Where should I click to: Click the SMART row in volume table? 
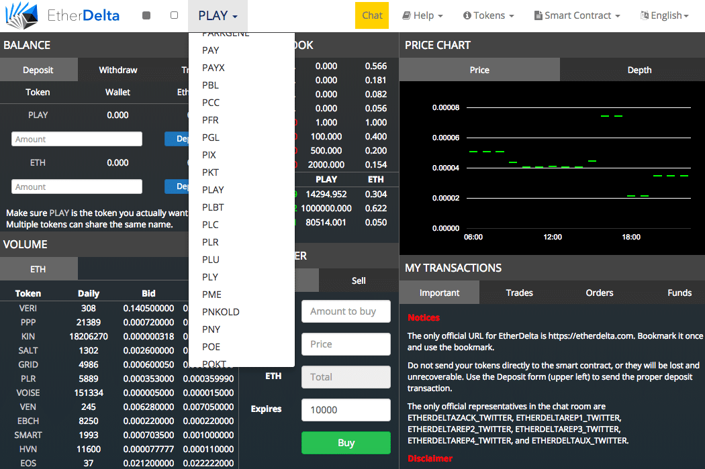point(119,435)
